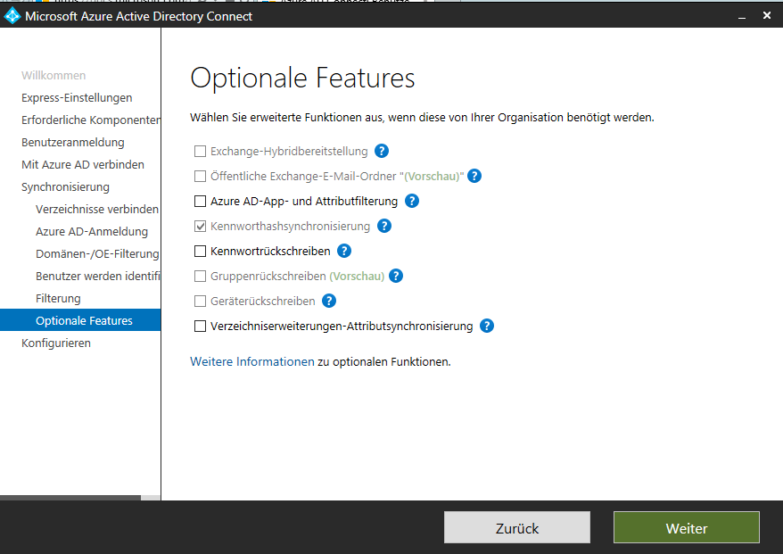Open help for Gruppenrückschreiben
This screenshot has width=783, height=554.
(x=396, y=276)
